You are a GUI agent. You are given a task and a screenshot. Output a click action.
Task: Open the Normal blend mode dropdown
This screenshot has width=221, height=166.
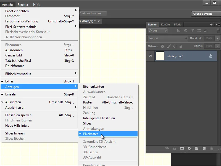click(168, 38)
